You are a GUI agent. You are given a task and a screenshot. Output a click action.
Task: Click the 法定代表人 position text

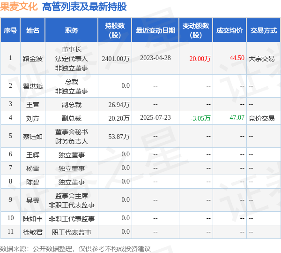click(72, 59)
